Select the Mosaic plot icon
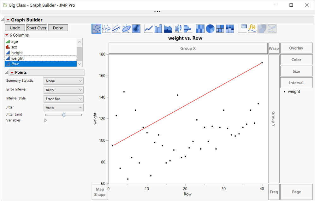The height and width of the screenshot is (201, 315). [230, 28]
